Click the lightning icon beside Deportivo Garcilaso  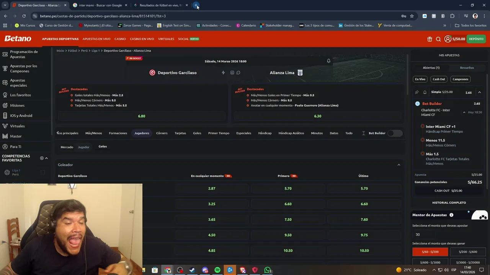pos(223,73)
